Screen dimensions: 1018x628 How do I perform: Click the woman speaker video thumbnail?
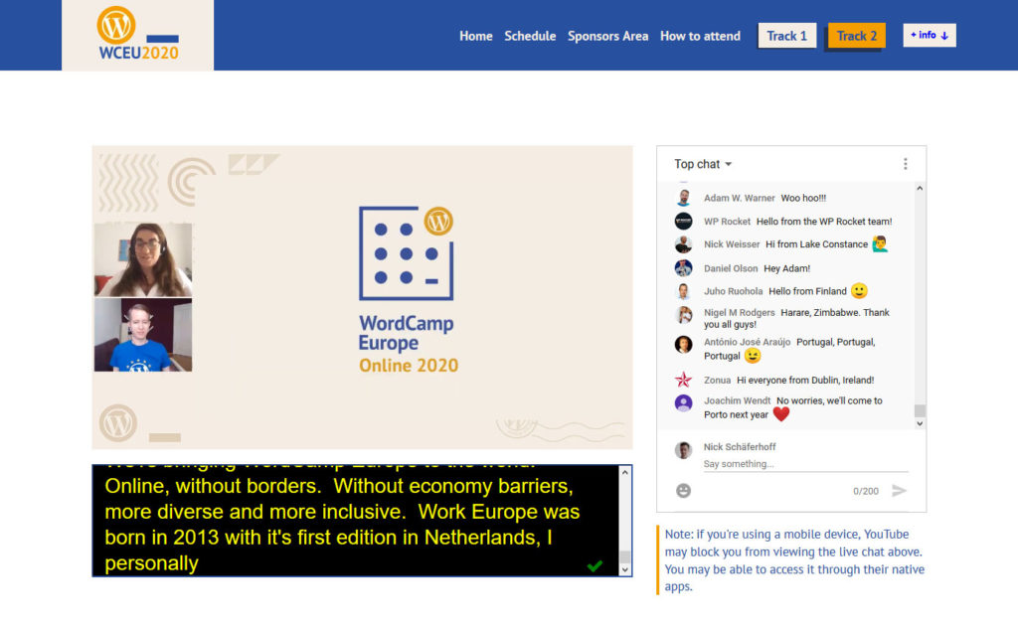coord(143,259)
